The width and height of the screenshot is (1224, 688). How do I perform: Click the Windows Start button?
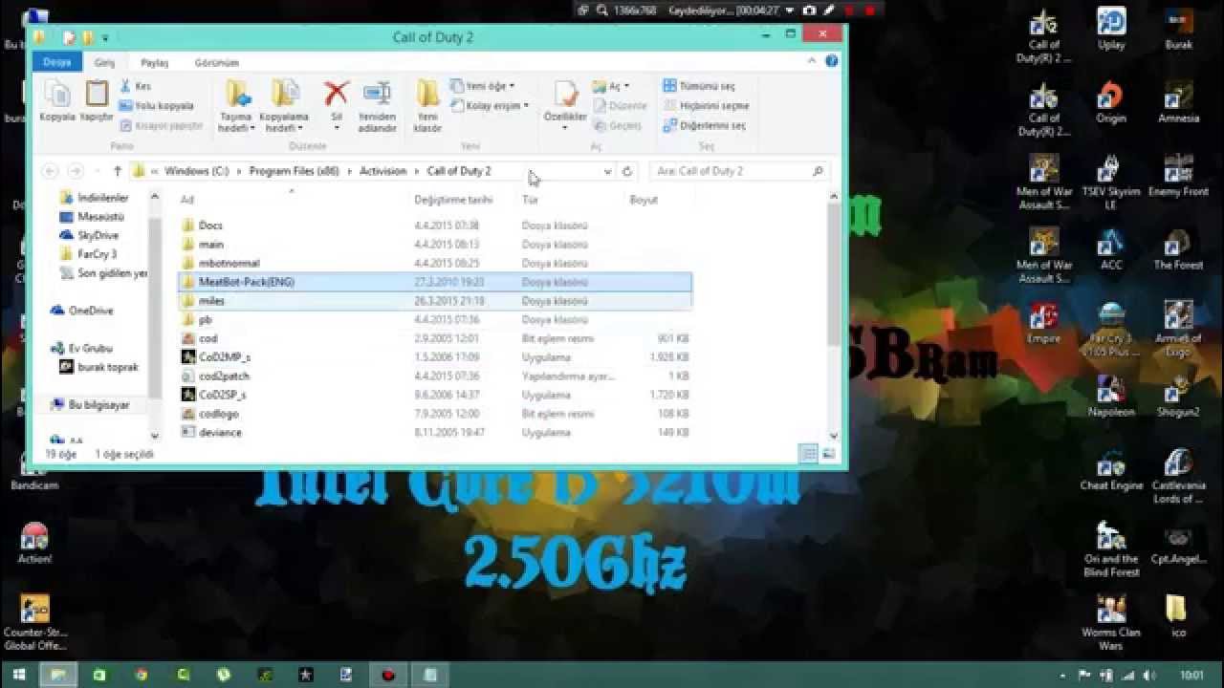[18, 675]
